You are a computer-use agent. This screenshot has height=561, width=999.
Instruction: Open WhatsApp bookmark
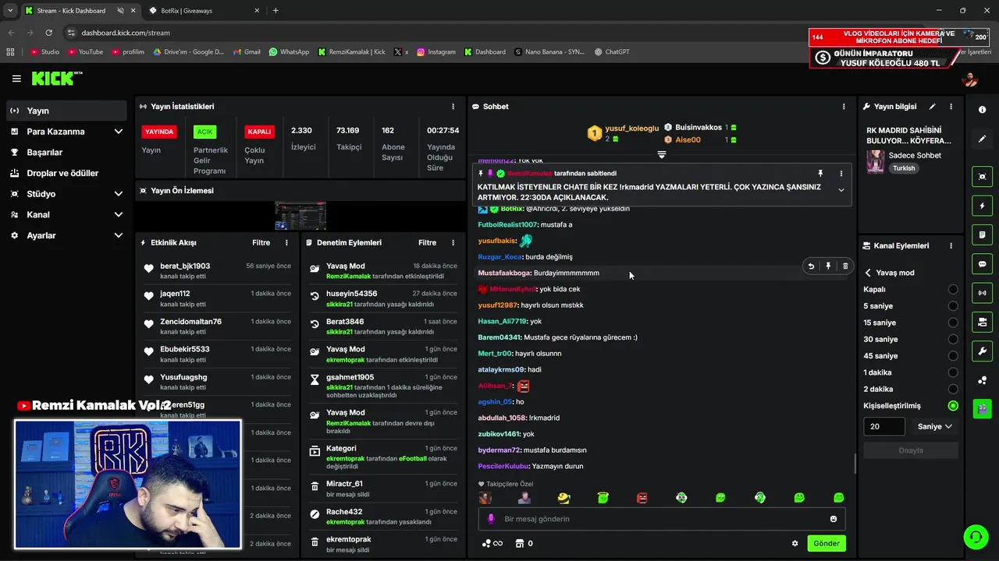[289, 52]
